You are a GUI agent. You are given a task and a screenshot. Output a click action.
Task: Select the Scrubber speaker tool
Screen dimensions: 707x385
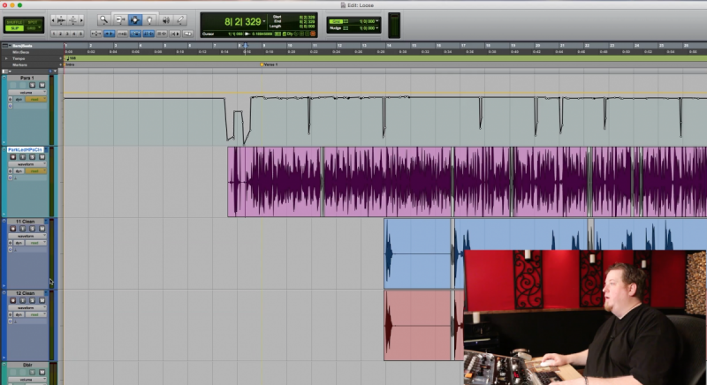click(166, 19)
